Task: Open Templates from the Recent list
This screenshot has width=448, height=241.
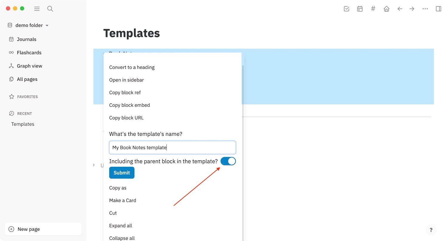Action: pyautogui.click(x=22, y=124)
